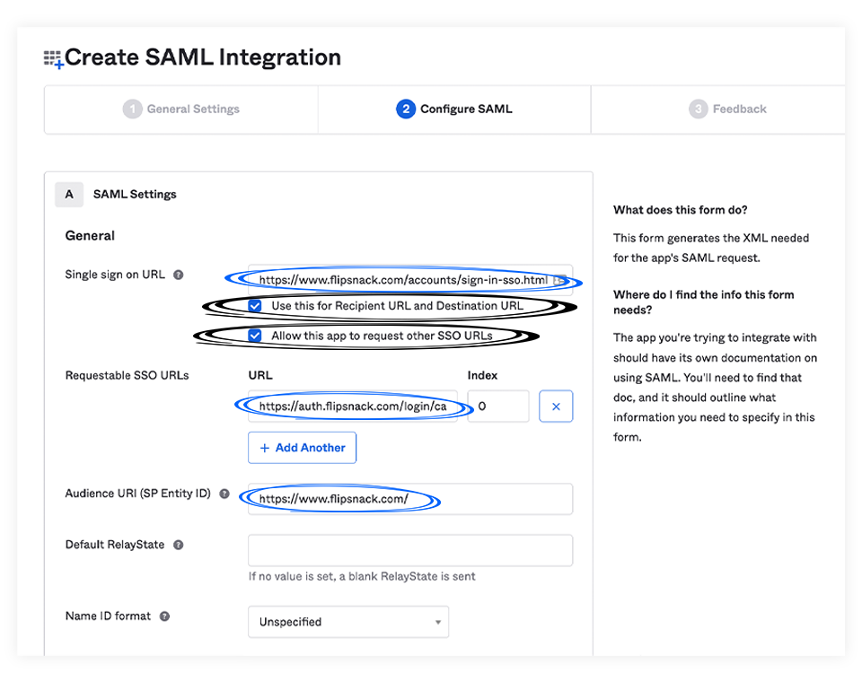Click the step 2 circle for Configure SAML
862x682 pixels.
[406, 109]
